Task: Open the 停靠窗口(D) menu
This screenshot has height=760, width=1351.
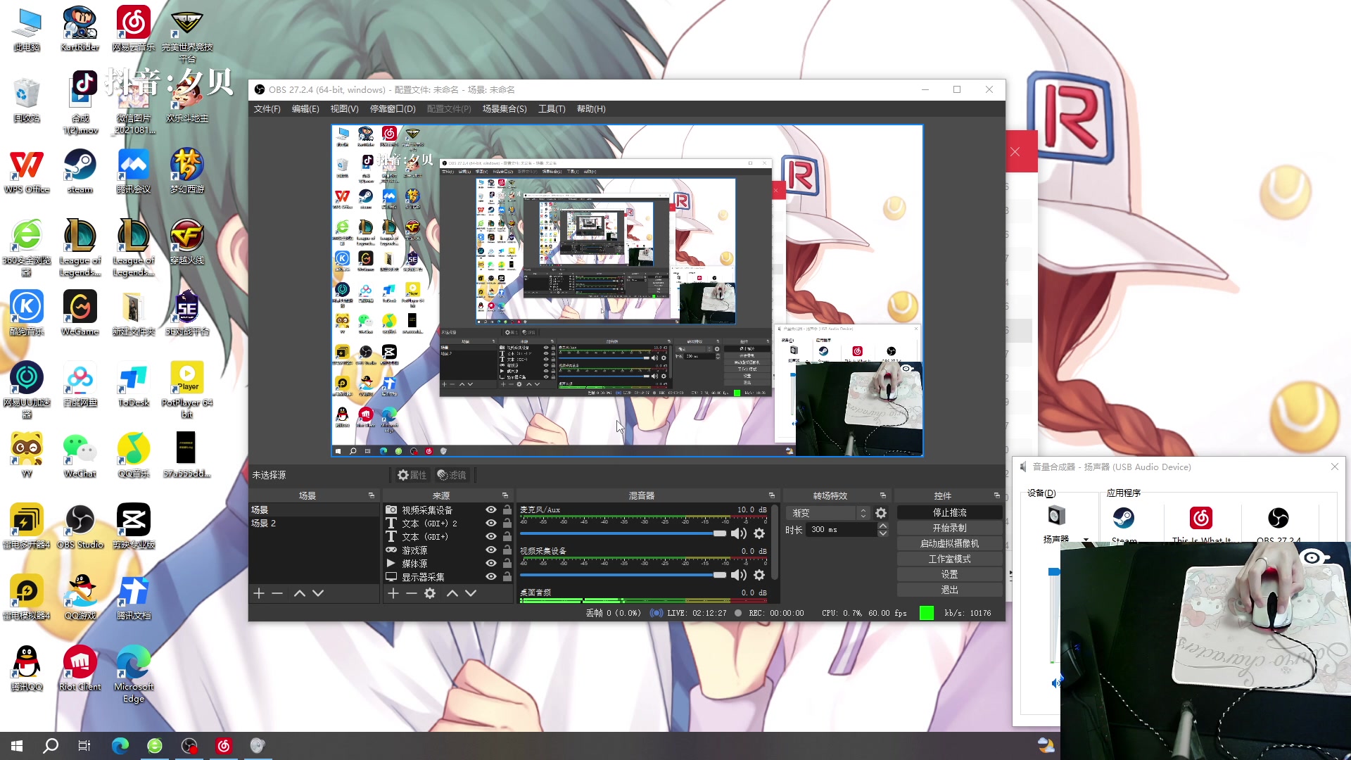Action: tap(393, 109)
